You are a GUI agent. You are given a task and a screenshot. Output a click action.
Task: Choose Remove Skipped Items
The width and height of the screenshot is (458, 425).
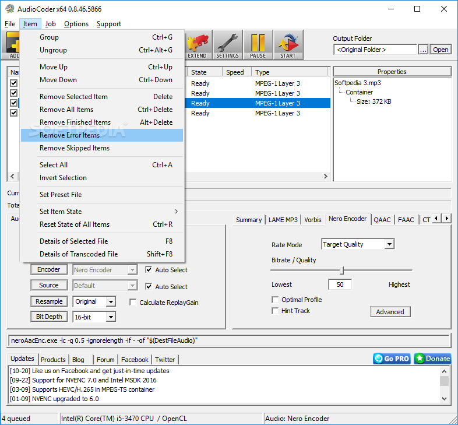[x=102, y=148]
